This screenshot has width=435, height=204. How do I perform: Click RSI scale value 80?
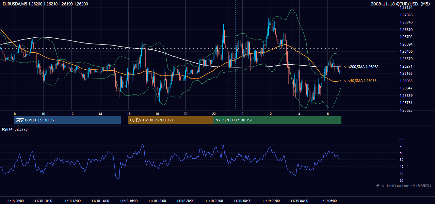click(401, 139)
